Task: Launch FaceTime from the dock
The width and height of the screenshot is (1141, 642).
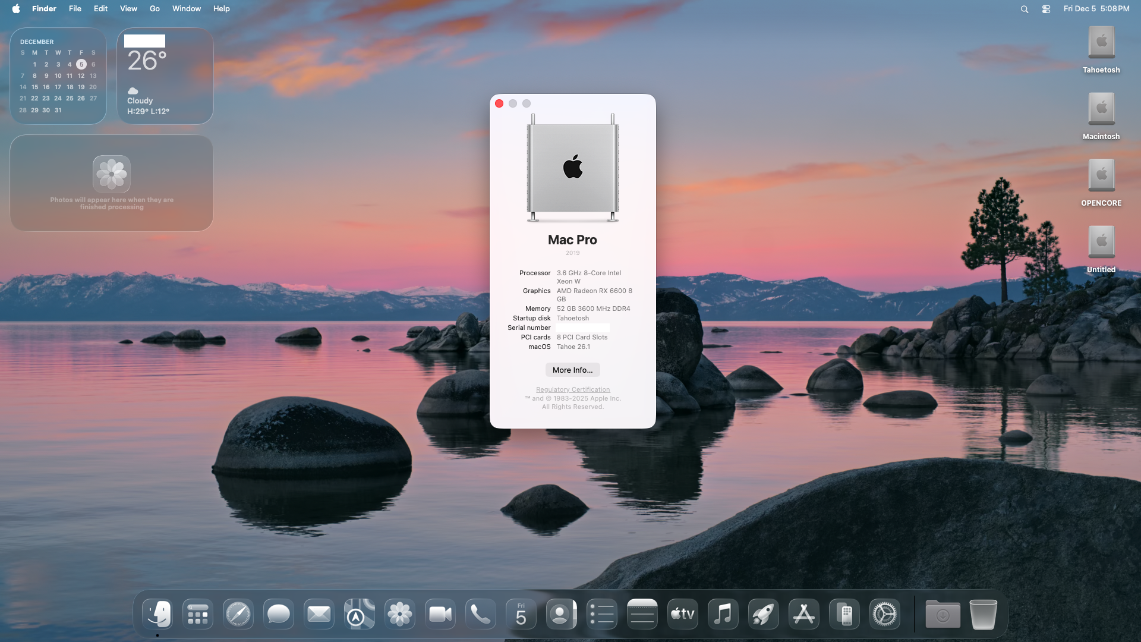Action: click(x=440, y=614)
